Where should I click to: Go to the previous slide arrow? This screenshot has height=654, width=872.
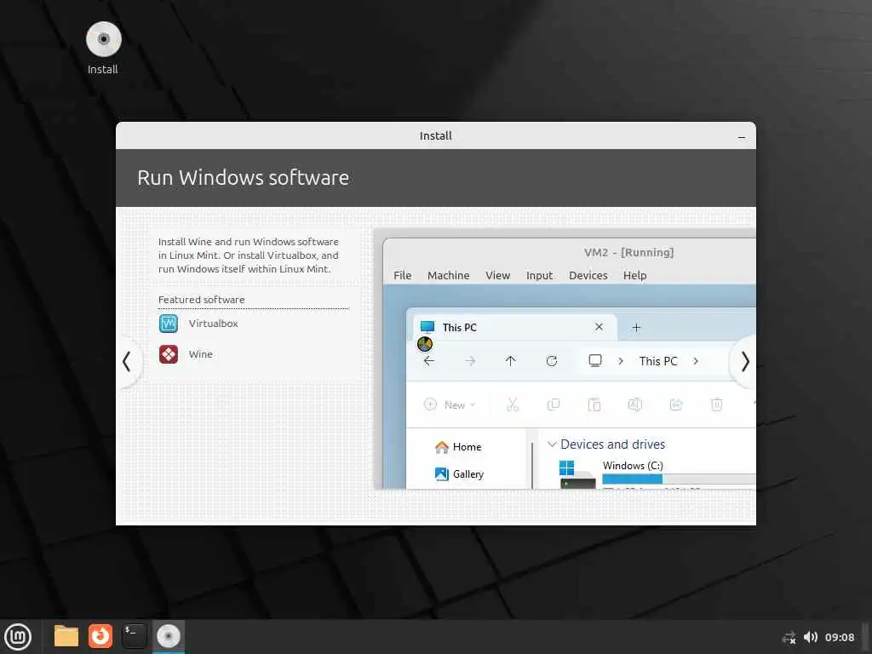coord(127,361)
